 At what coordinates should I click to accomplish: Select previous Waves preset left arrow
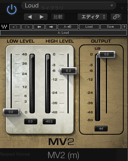39,27
